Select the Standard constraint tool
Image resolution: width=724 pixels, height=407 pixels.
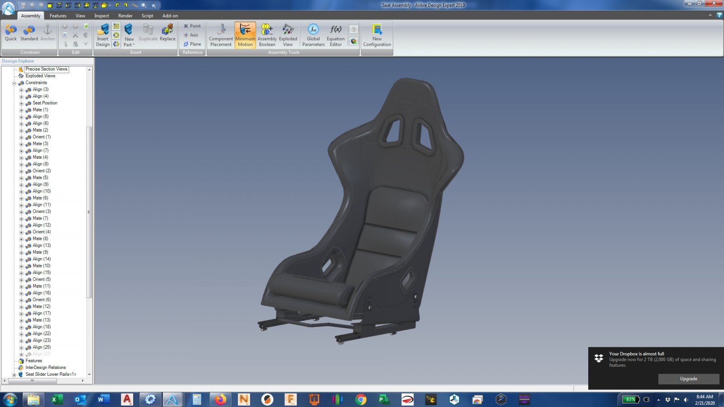pos(29,33)
